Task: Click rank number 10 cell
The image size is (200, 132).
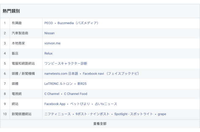Action: click(x=5, y=114)
